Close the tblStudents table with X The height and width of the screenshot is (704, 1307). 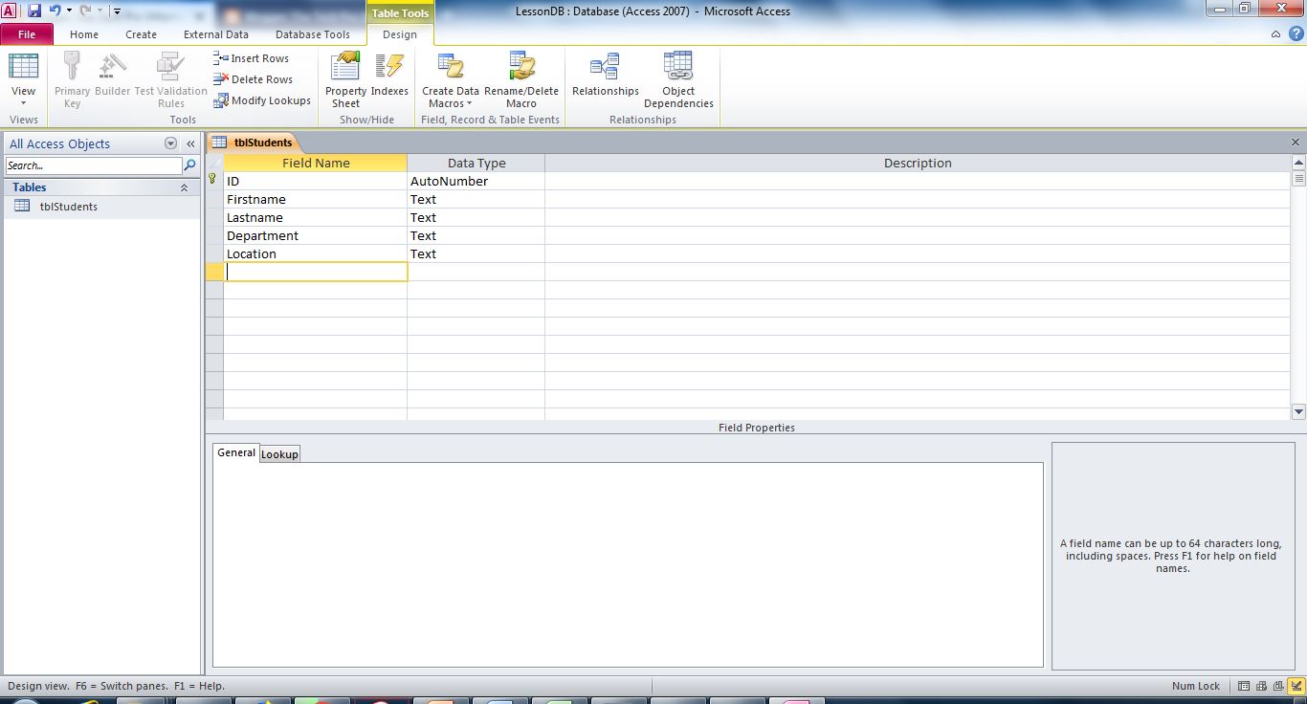pyautogui.click(x=1296, y=143)
